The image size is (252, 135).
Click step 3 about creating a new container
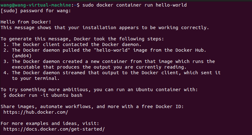(x=110, y=61)
